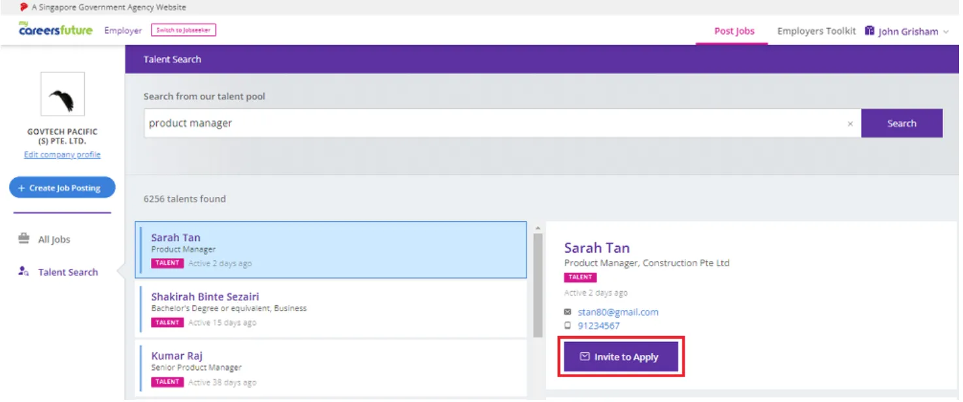This screenshot has width=963, height=402.
Task: Click Invite to Apply for Sarah Tan
Action: pos(621,357)
